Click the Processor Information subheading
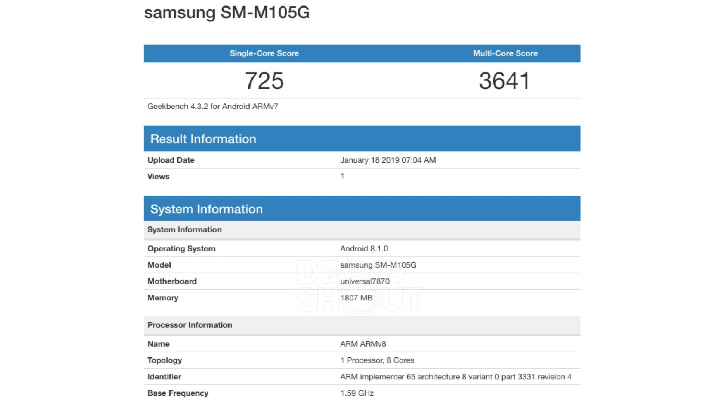This screenshot has height=404, width=722. [x=190, y=325]
